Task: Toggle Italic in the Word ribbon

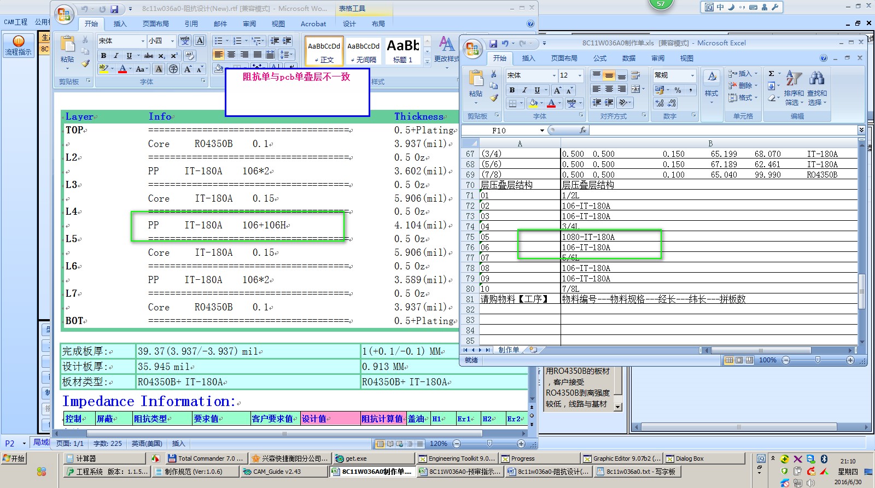Action: [x=116, y=56]
